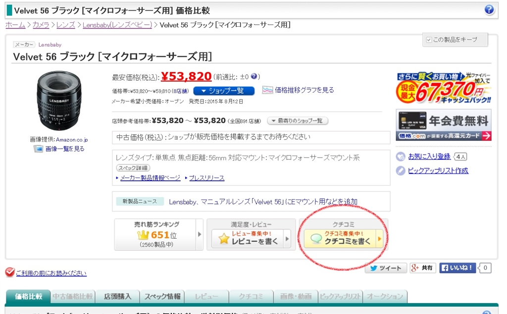Click 画像一覧を見る link

[x=65, y=149]
